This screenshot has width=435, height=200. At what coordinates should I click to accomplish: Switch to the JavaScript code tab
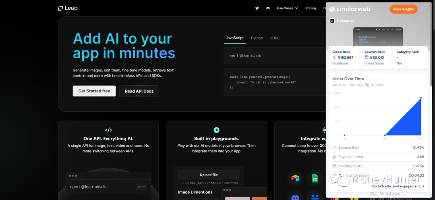[x=235, y=38]
